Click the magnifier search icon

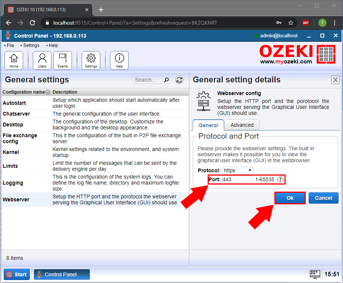click(166, 80)
